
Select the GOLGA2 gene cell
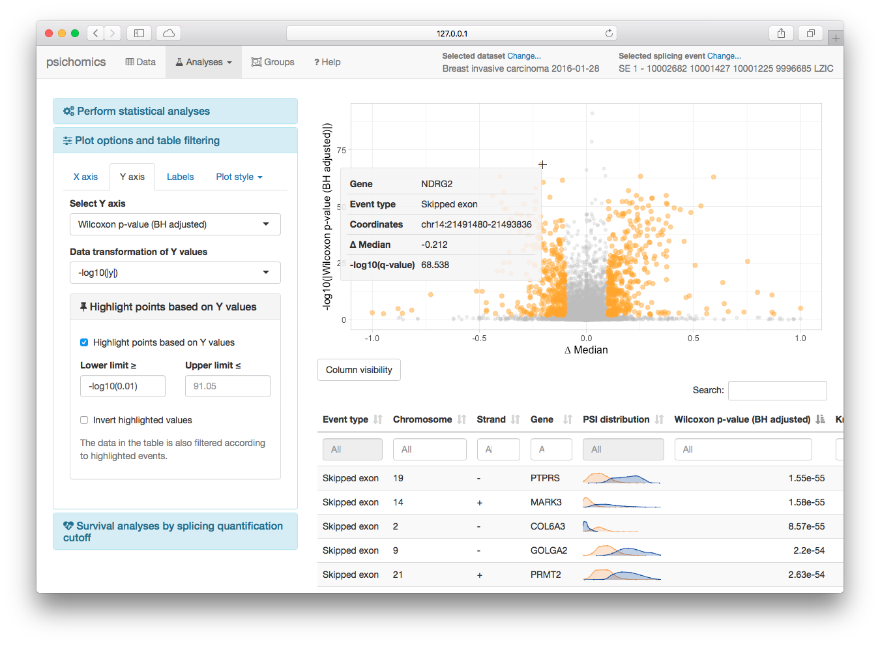[549, 550]
